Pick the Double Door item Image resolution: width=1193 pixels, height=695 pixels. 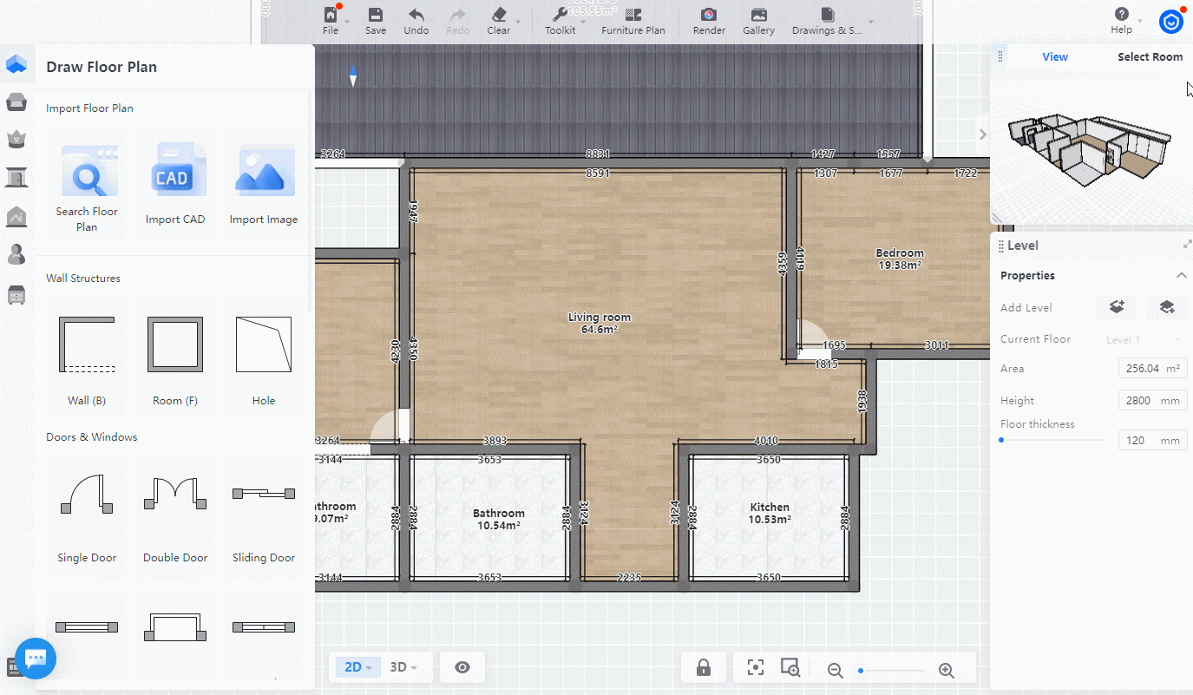(175, 516)
